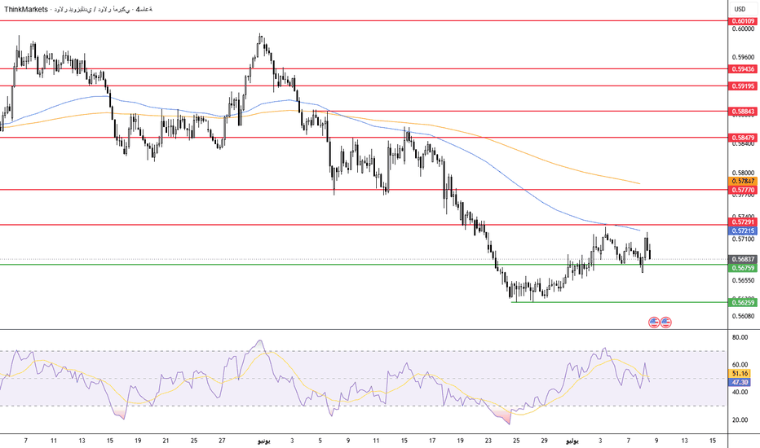Viewport: 760px width, 448px height.
Task: Select the short green support line at 0.56259
Action: 620,302
